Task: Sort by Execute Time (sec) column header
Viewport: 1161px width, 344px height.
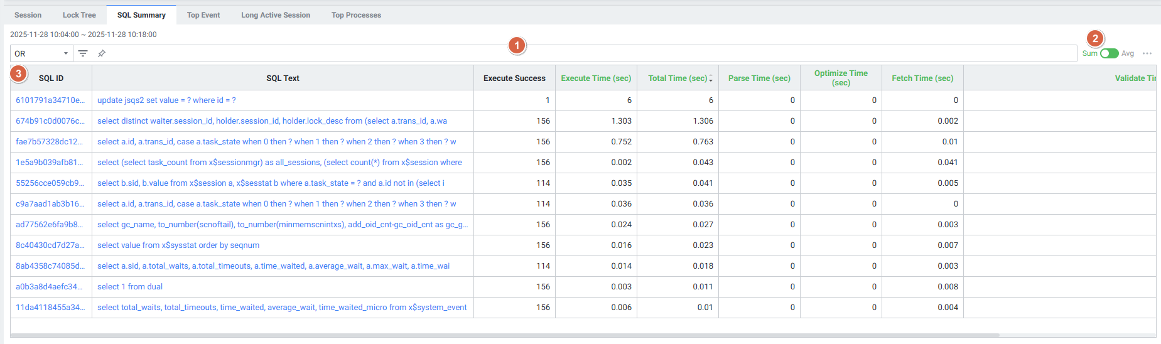Action: coord(596,78)
